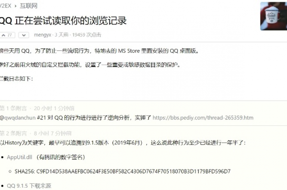Click the paragraph mentioning MS Store
This screenshot has height=190, width=287.
point(99,51)
